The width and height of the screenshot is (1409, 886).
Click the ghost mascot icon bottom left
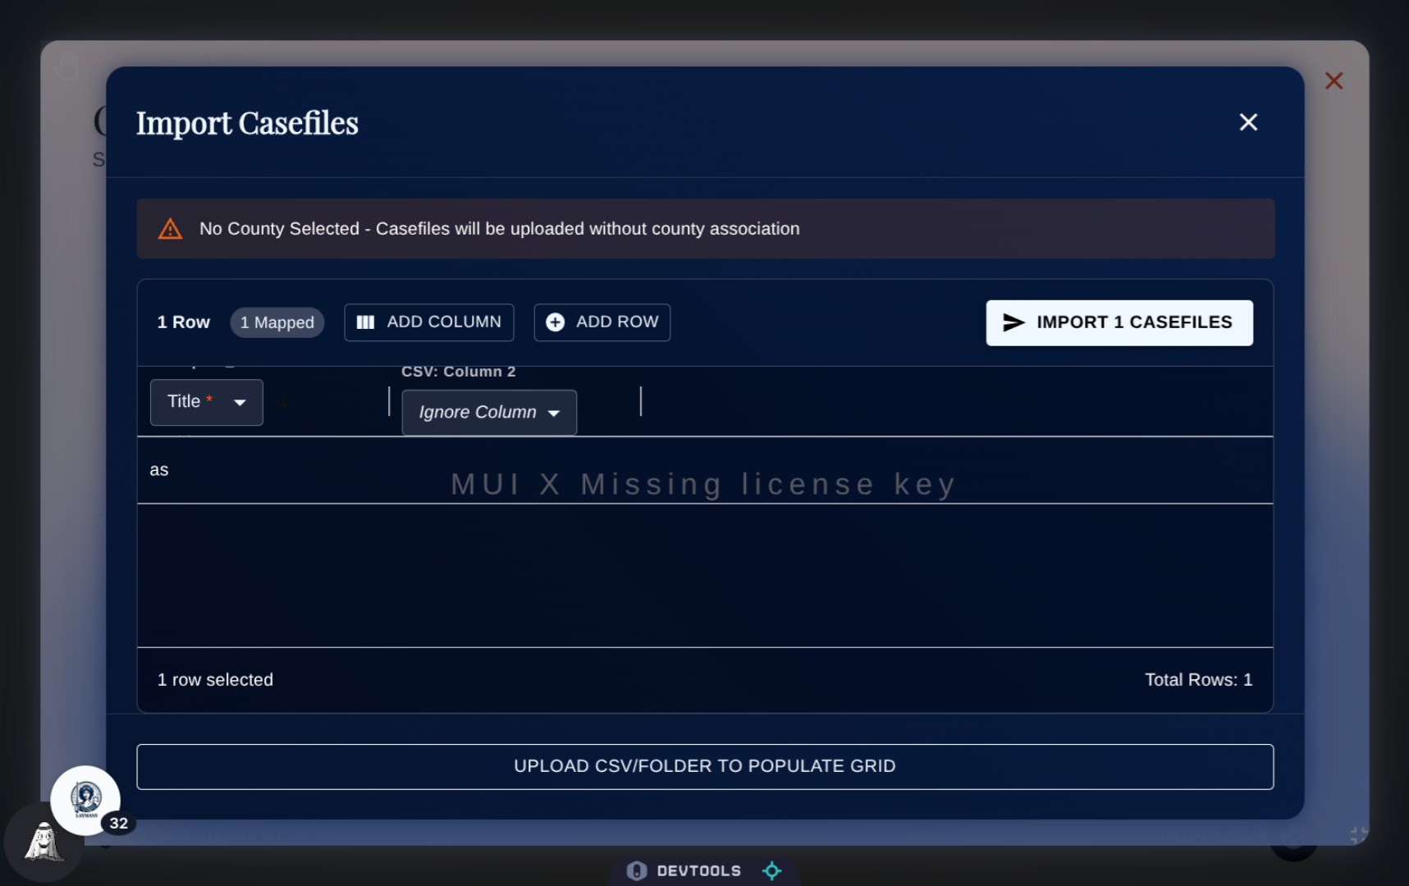click(x=43, y=840)
